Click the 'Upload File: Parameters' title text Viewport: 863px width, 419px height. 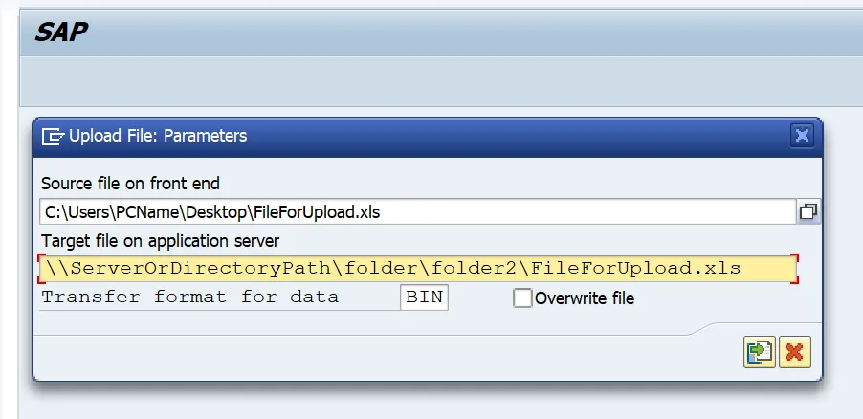coord(158,136)
